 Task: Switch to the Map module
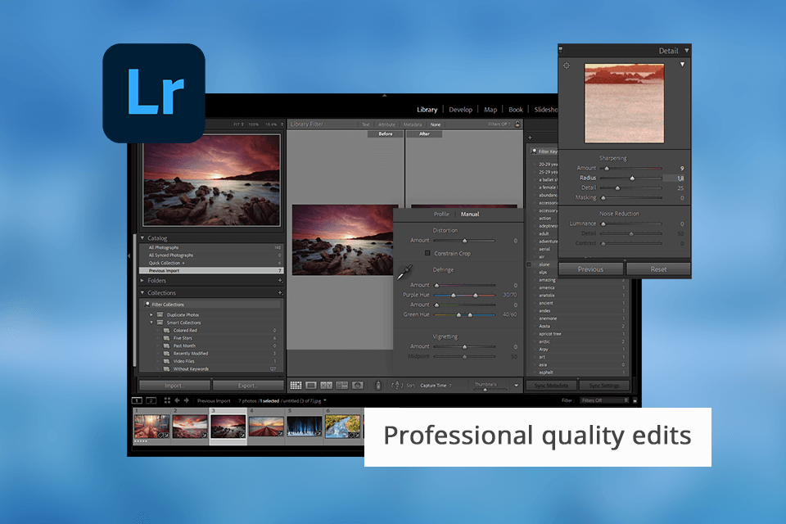[490, 110]
